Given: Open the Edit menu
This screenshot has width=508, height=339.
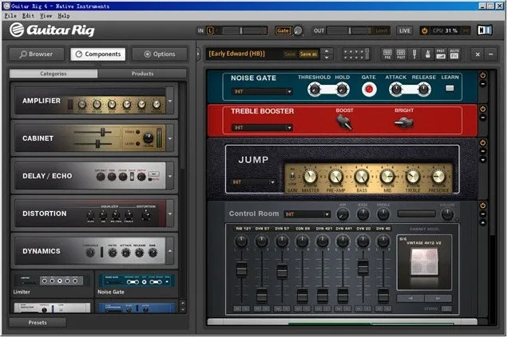Looking at the screenshot, I should click(x=28, y=15).
